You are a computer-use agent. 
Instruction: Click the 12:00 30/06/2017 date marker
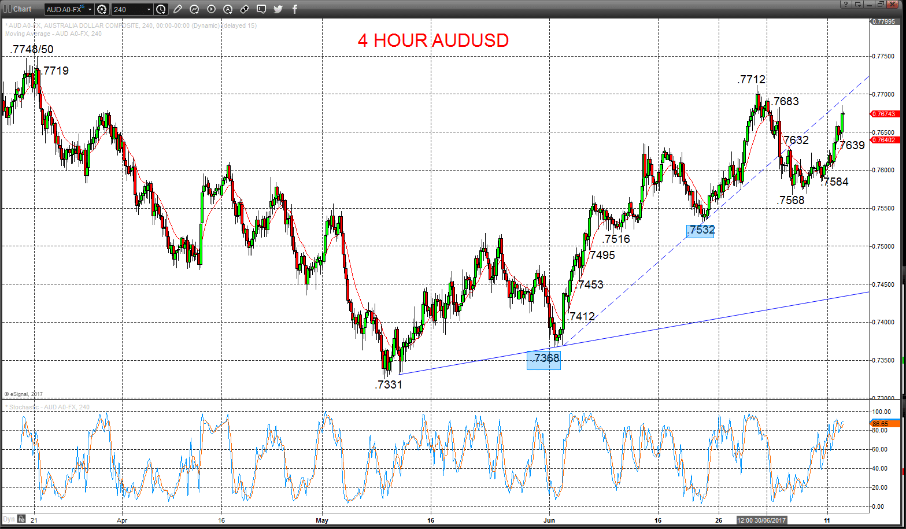(x=761, y=520)
